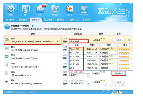Viewport: 143px width, 97px height.
Task: Choose version 6.8.1.2 in the dropdown list
Action: [73, 68]
